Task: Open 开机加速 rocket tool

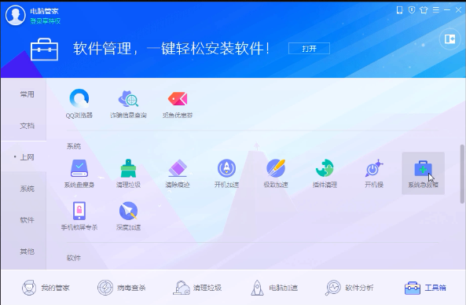Action: (226, 173)
